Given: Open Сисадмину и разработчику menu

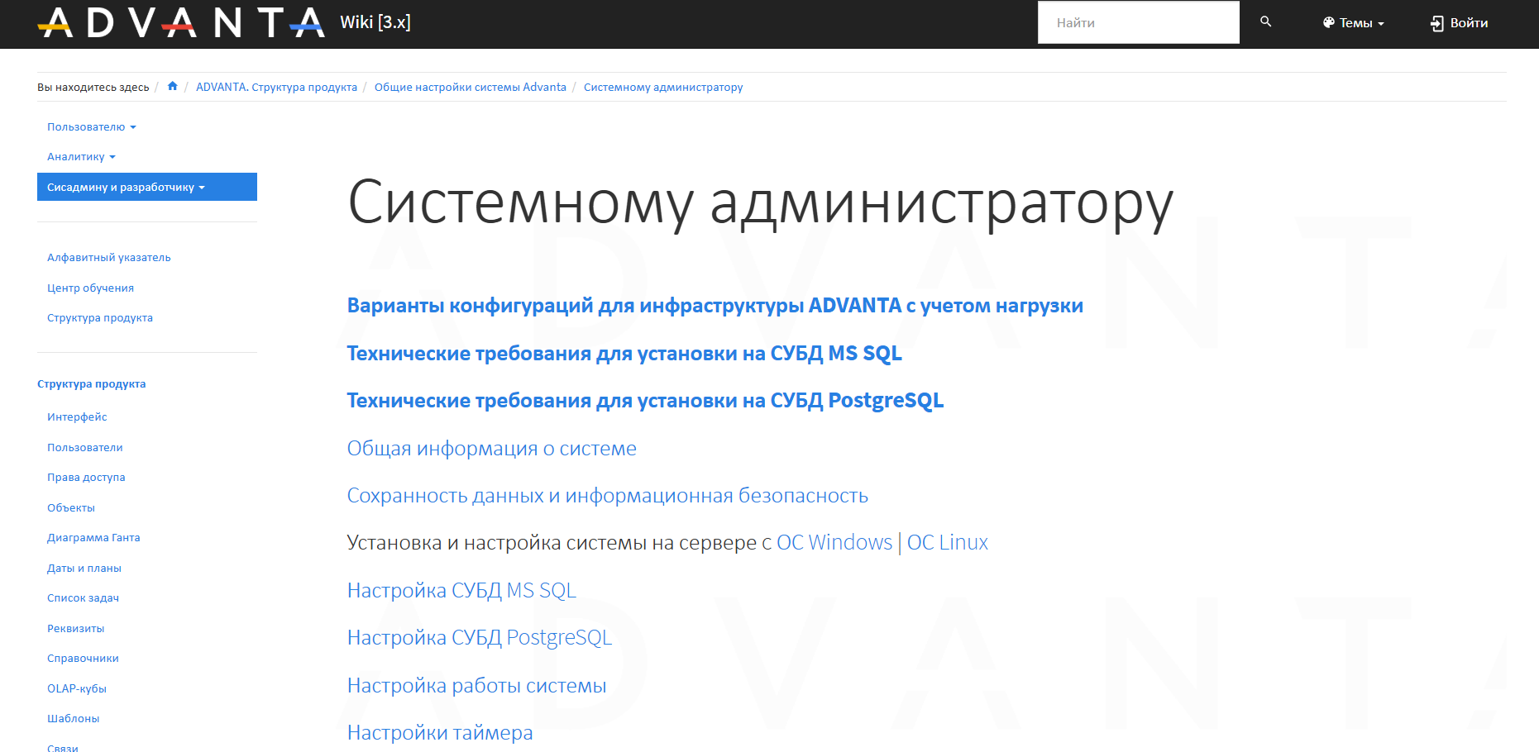Looking at the screenshot, I should pyautogui.click(x=126, y=188).
